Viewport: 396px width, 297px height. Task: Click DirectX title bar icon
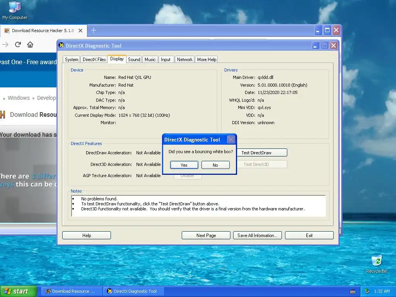click(x=61, y=45)
